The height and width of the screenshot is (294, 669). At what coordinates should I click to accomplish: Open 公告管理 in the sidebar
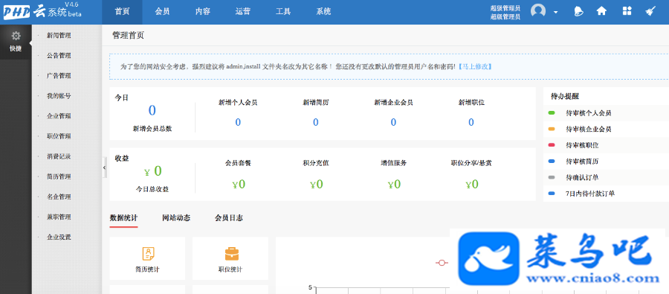[x=59, y=56]
